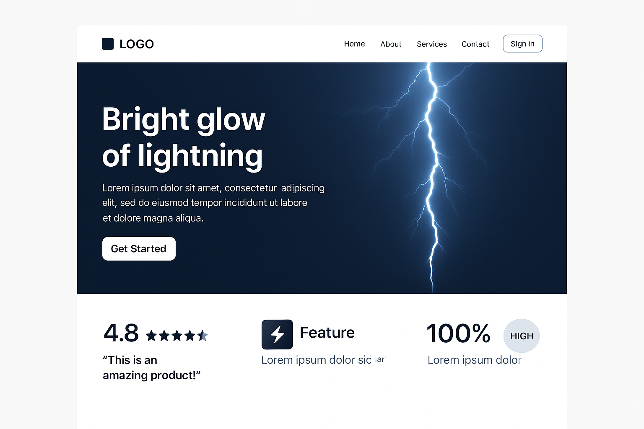Click the third rating star

pyautogui.click(x=177, y=336)
